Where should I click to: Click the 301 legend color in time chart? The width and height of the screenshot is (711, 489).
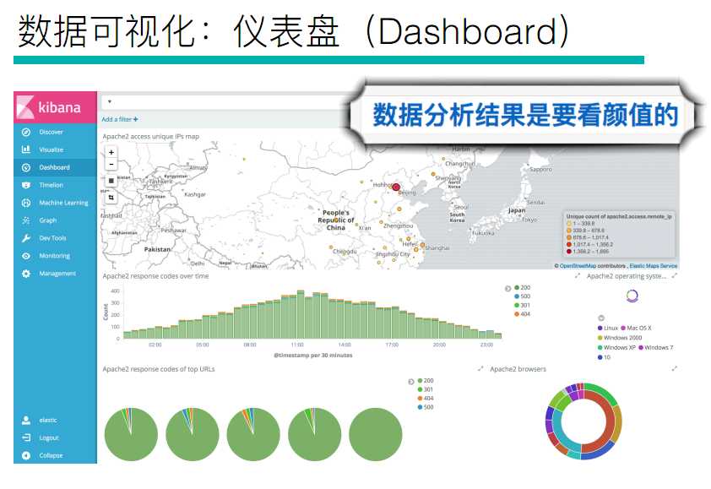[x=517, y=305]
